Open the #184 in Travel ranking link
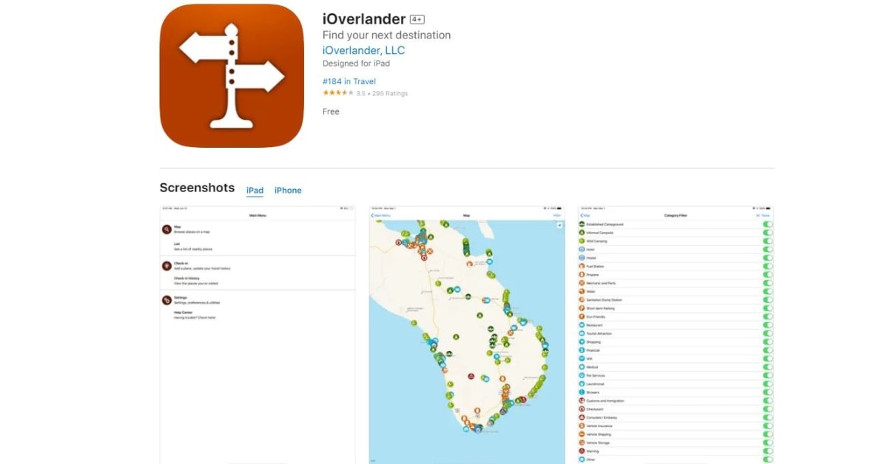 tap(349, 81)
